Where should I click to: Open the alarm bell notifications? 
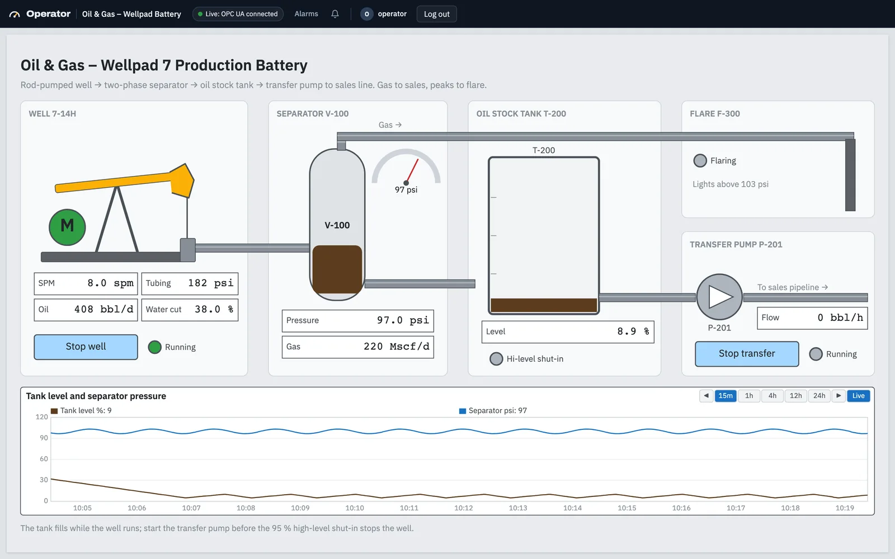pyautogui.click(x=335, y=14)
